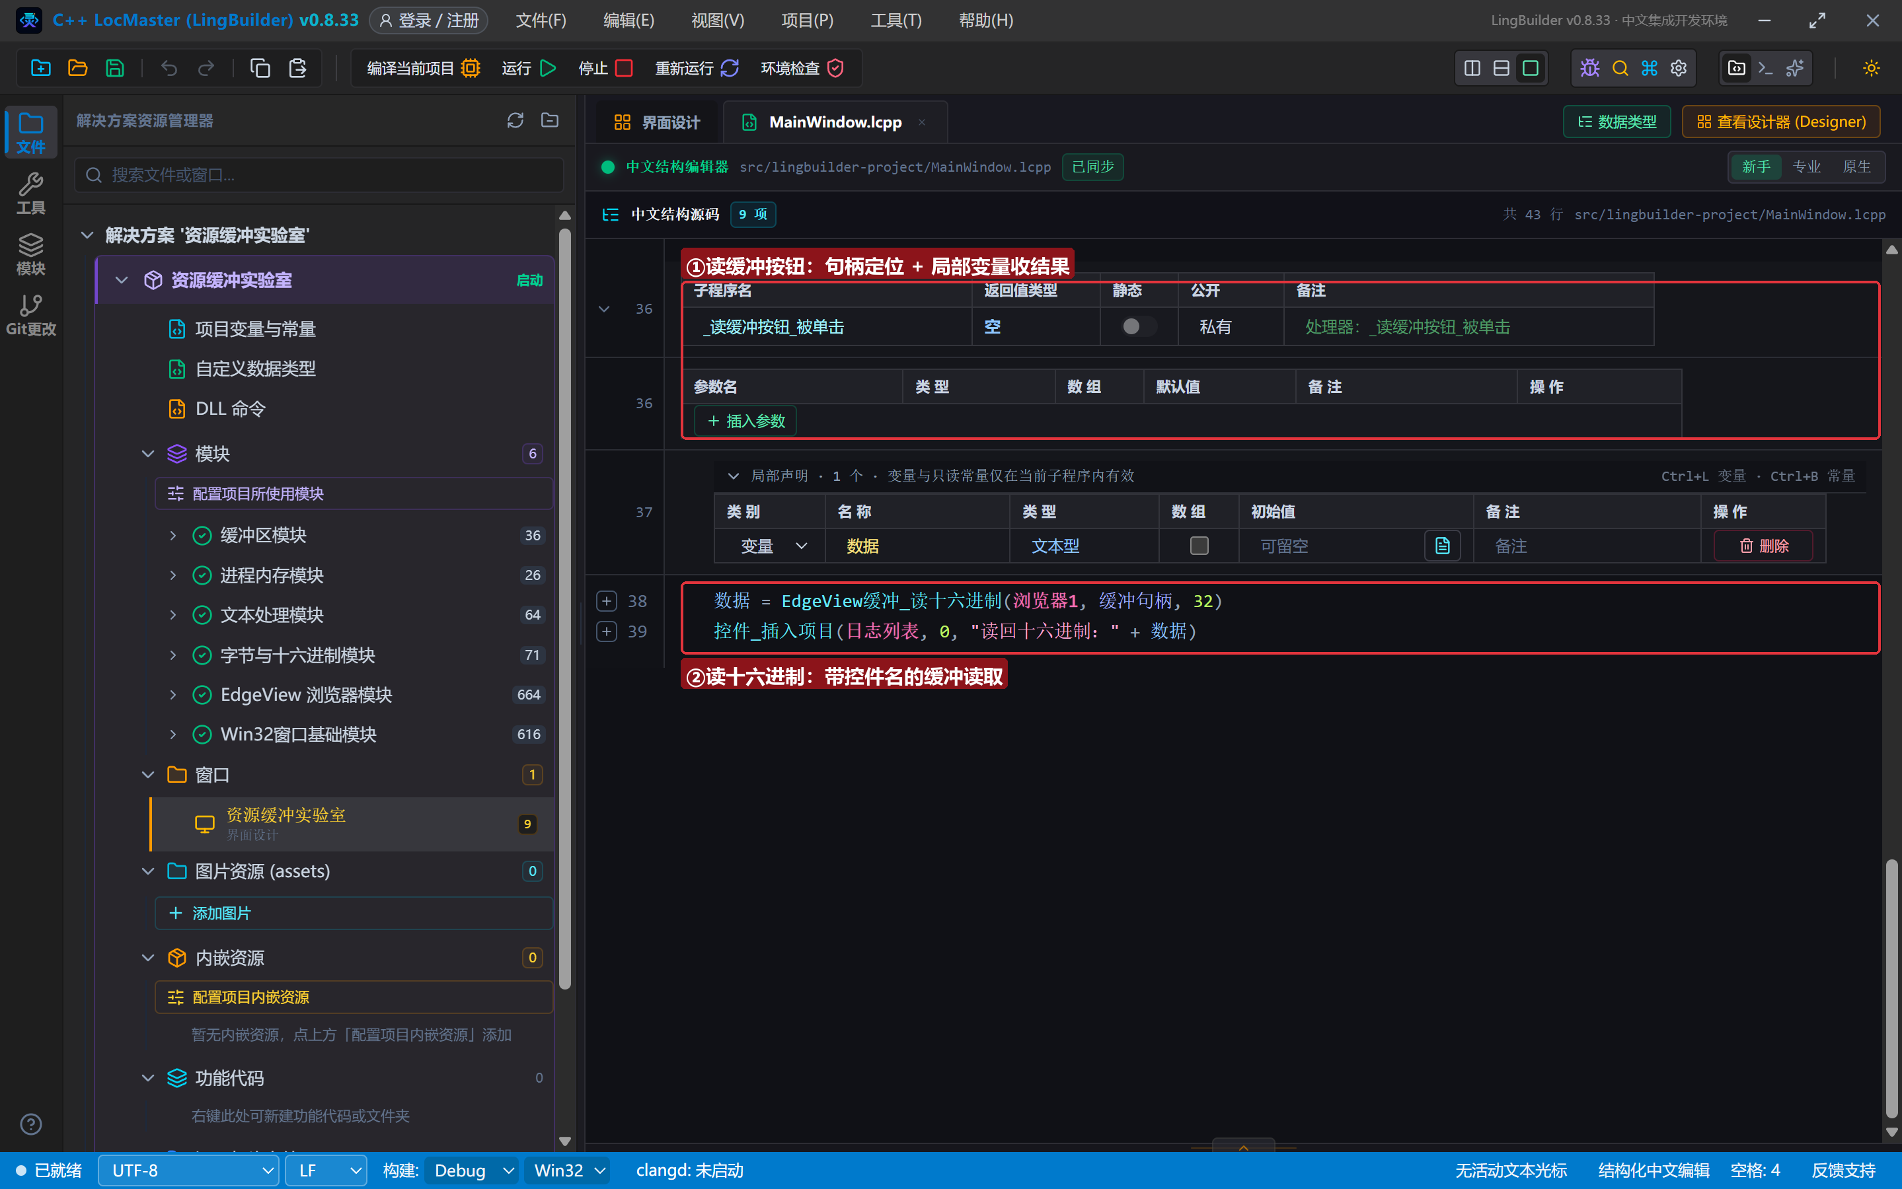Open the help question mark icon
The image size is (1902, 1189).
(x=30, y=1124)
